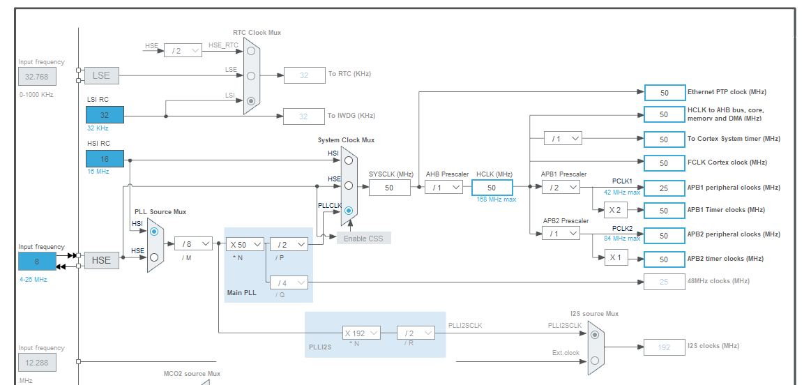Click the HSE oscillator block
Screen dimensions: 811x385
[101, 259]
